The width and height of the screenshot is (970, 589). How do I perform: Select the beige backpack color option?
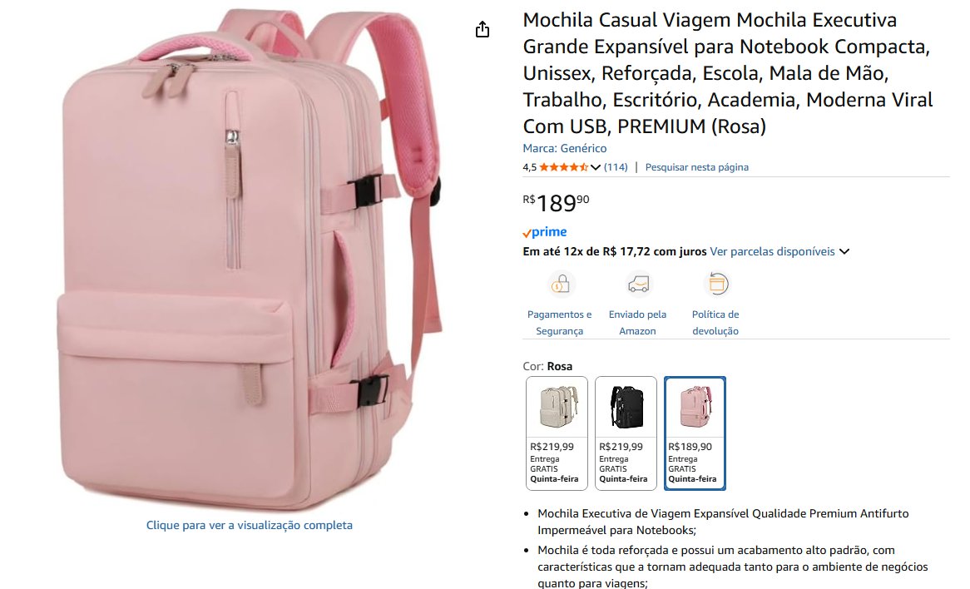557,433
